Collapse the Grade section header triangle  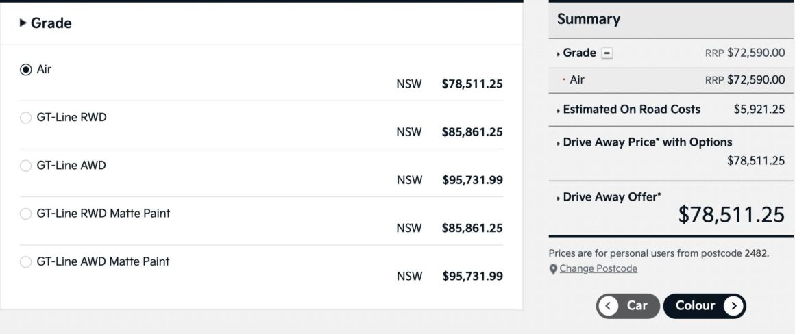[23, 23]
